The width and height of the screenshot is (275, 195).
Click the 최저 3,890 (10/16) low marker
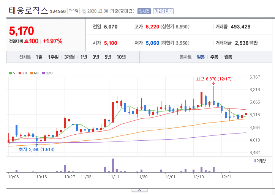(x=37, y=149)
